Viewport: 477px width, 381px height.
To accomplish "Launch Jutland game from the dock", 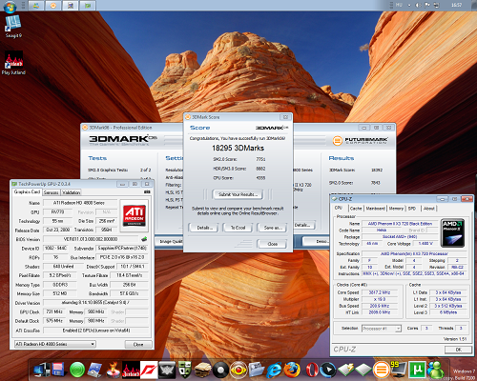I will pos(131,370).
